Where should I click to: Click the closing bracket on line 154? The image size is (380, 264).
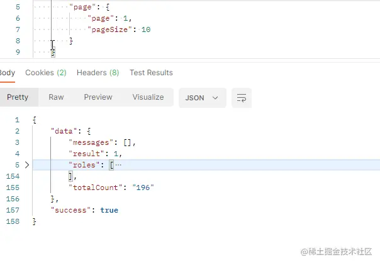[70, 176]
